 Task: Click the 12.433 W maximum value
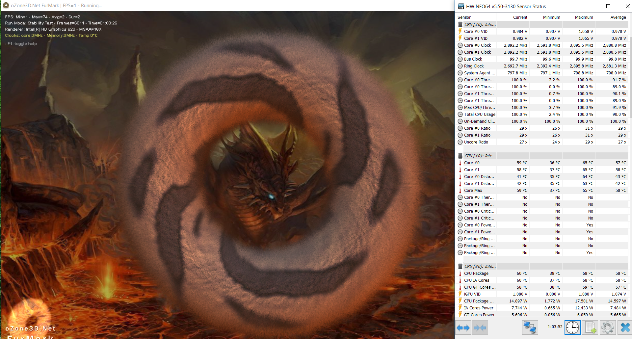tap(584, 308)
